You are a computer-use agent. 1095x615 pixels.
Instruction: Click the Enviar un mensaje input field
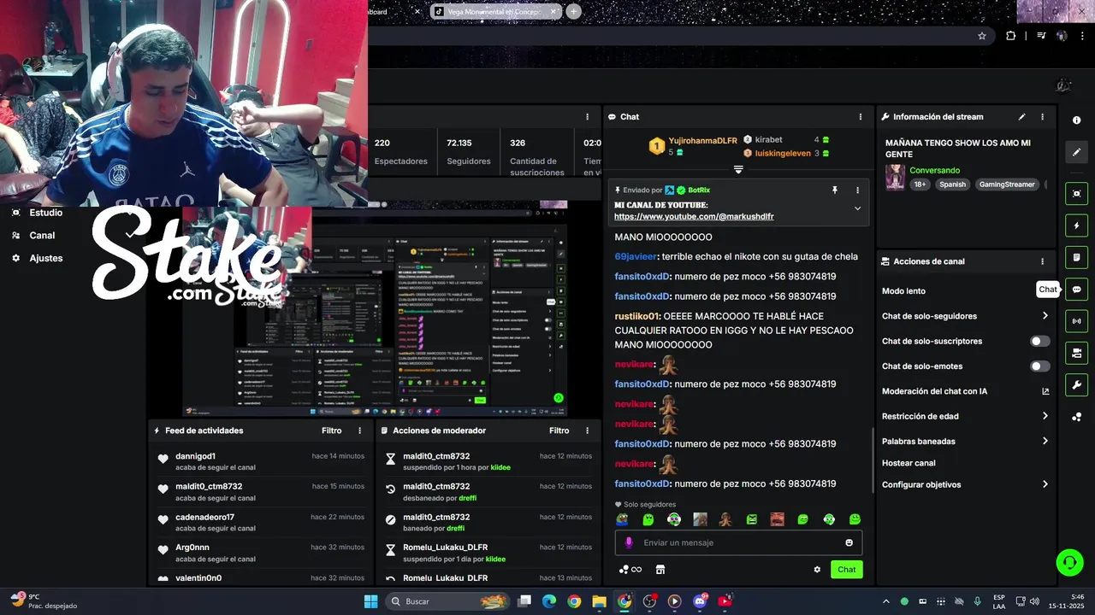(738, 542)
